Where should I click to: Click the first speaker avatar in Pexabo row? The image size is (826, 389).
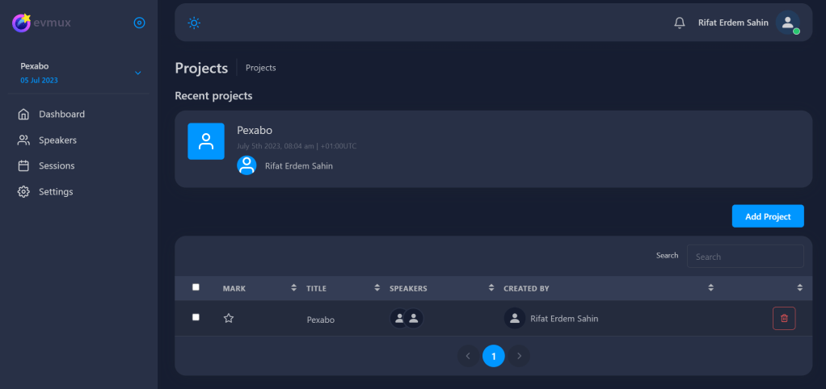tap(399, 319)
